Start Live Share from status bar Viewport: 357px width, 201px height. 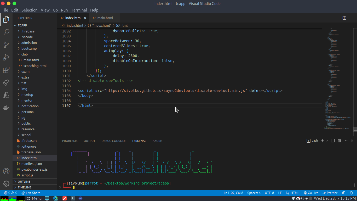point(31,193)
